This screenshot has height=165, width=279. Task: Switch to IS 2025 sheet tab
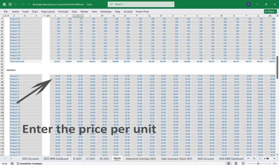click(x=77, y=159)
